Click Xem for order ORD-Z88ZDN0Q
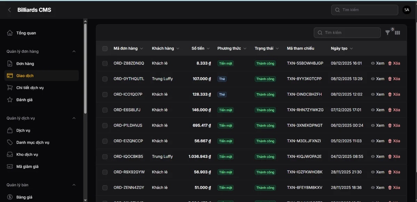Image resolution: width=417 pixels, height=202 pixels. 377,63
